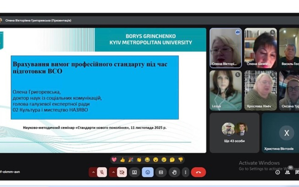This screenshot has height=187, width=299.
Task: Send the thumbs up reaction
Action: point(123,160)
